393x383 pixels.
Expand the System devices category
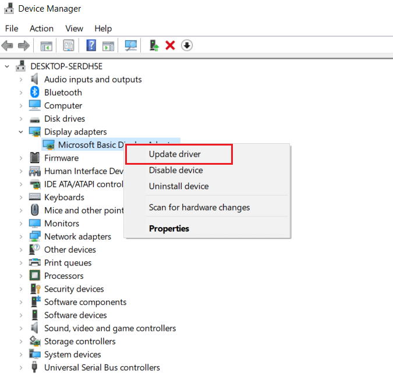[x=21, y=354]
